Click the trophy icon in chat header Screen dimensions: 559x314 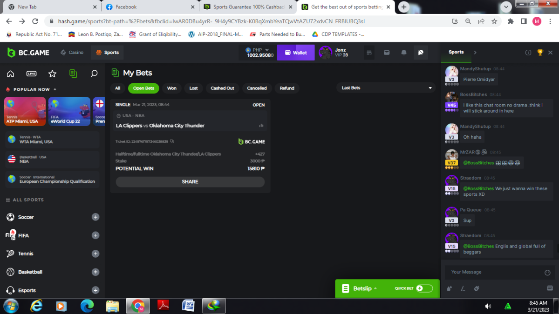click(540, 53)
